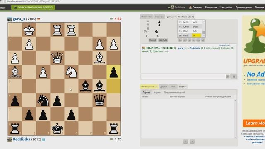Open the Предложения партий sub-tab
Screen dimensions: 265x149
tap(174, 92)
